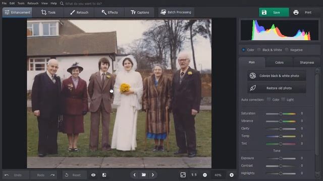The height and width of the screenshot is (181, 323).
Task: Open the File menu
Action: pos(4,4)
